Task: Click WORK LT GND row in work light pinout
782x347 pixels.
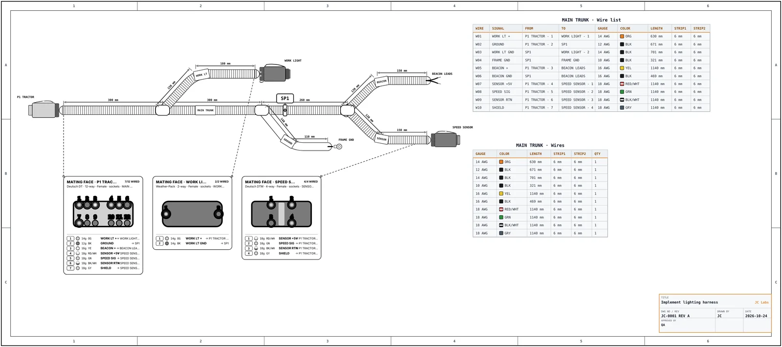Action: (193, 243)
